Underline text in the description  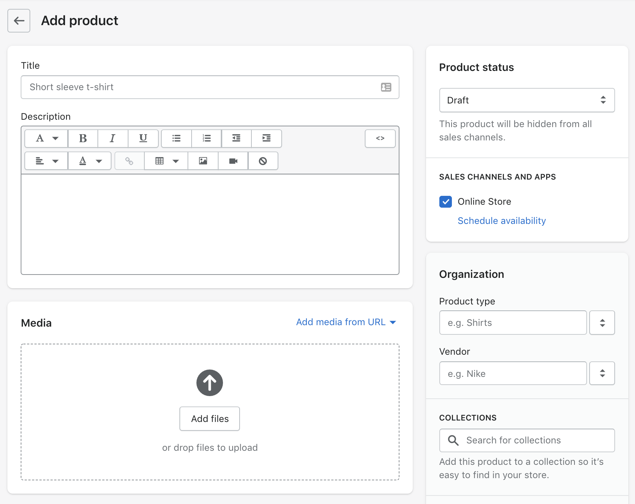(143, 139)
